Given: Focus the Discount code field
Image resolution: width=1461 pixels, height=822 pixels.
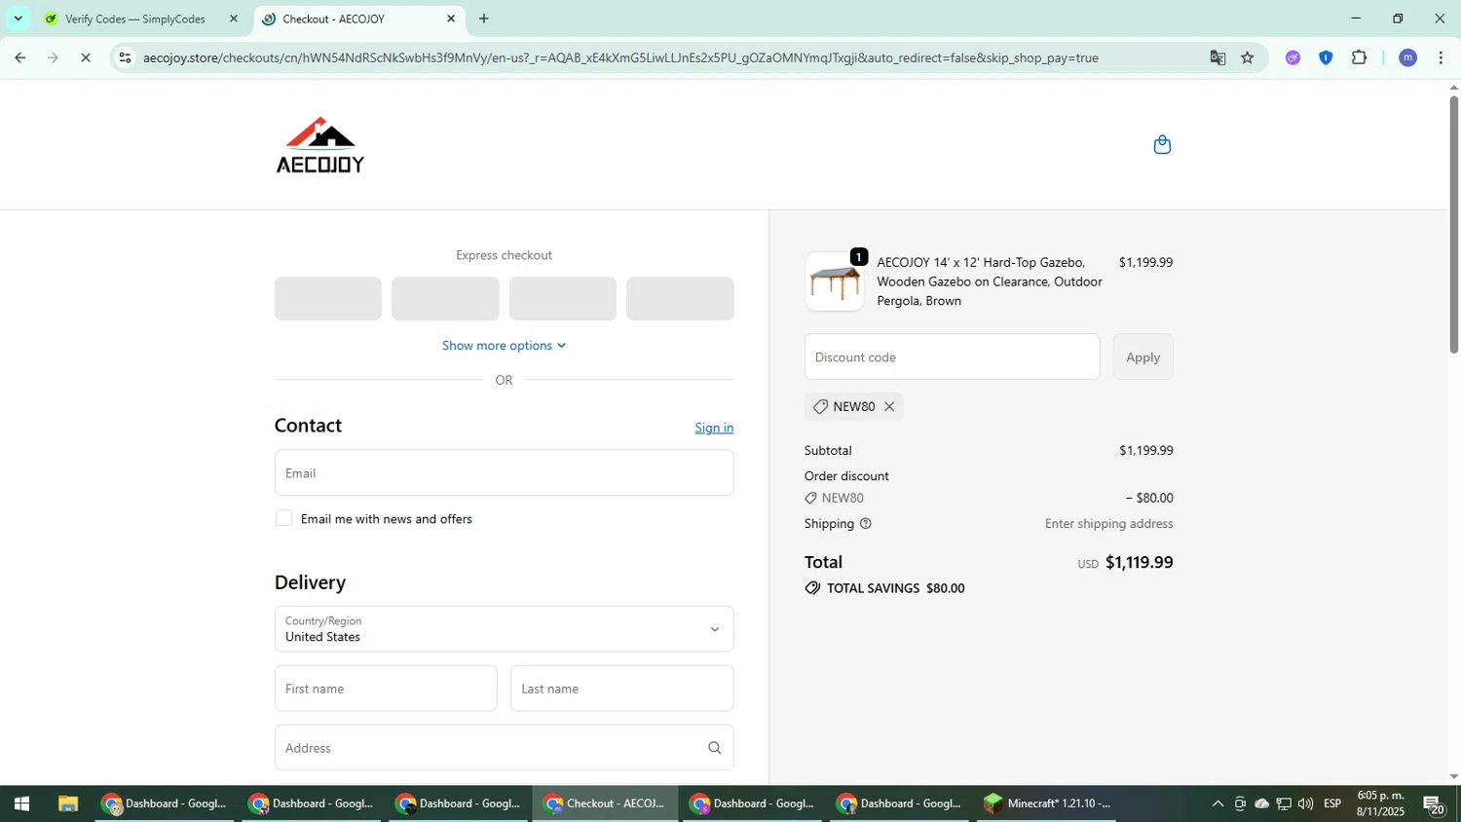Looking at the screenshot, I should pos(952,357).
